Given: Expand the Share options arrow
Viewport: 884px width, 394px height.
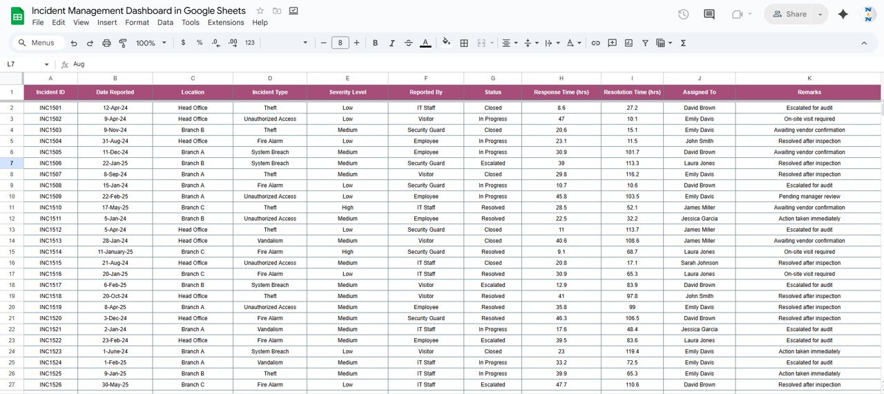Looking at the screenshot, I should (820, 14).
